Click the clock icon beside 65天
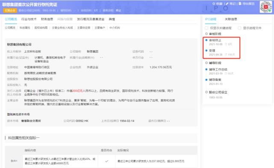This screenshot has width=274, height=168. pyautogui.click(x=226, y=74)
